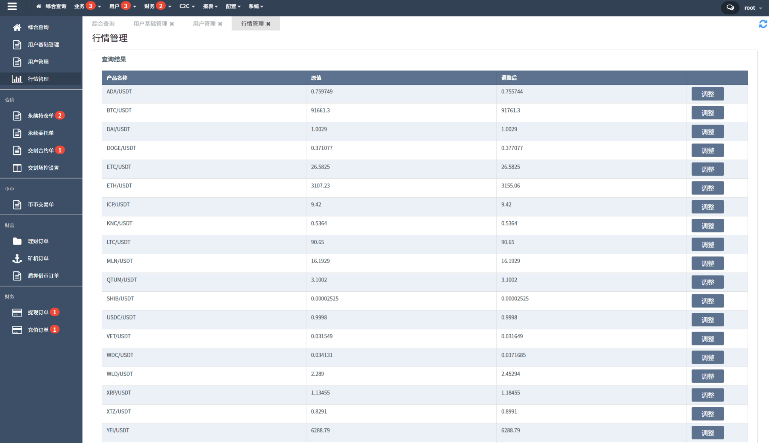Select the adjusted value 0.0371685
Viewport: 769px width, 443px height.
click(513, 355)
